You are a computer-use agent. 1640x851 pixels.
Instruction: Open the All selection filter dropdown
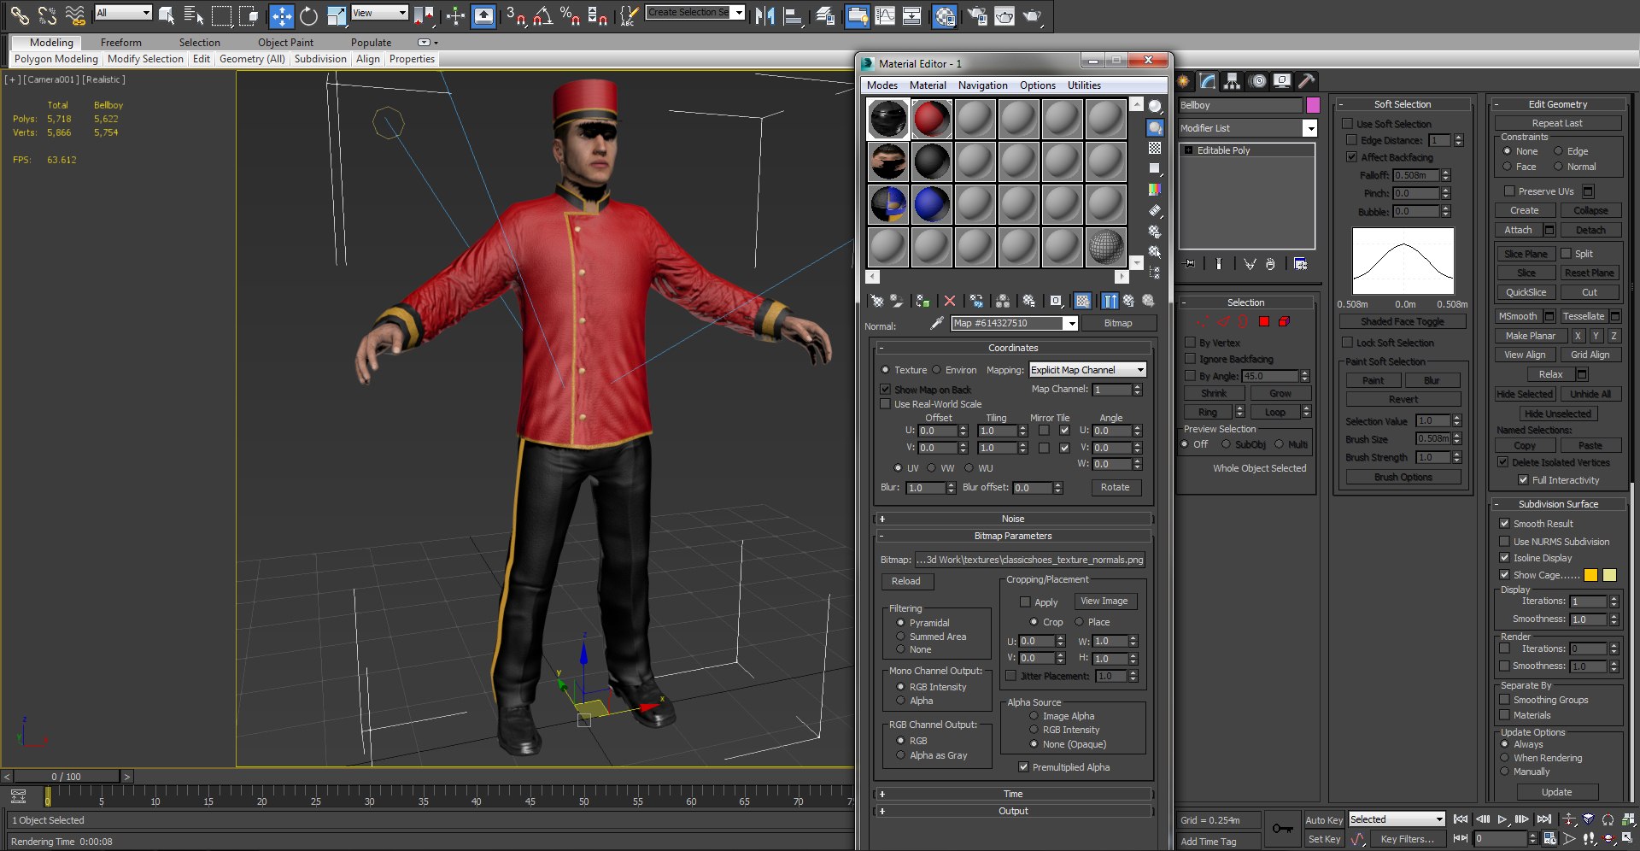[123, 13]
